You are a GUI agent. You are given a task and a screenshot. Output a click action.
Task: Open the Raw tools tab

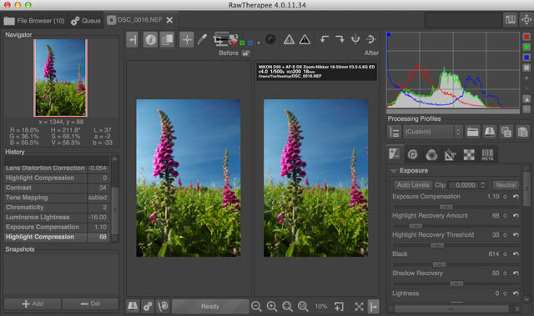tap(469, 155)
